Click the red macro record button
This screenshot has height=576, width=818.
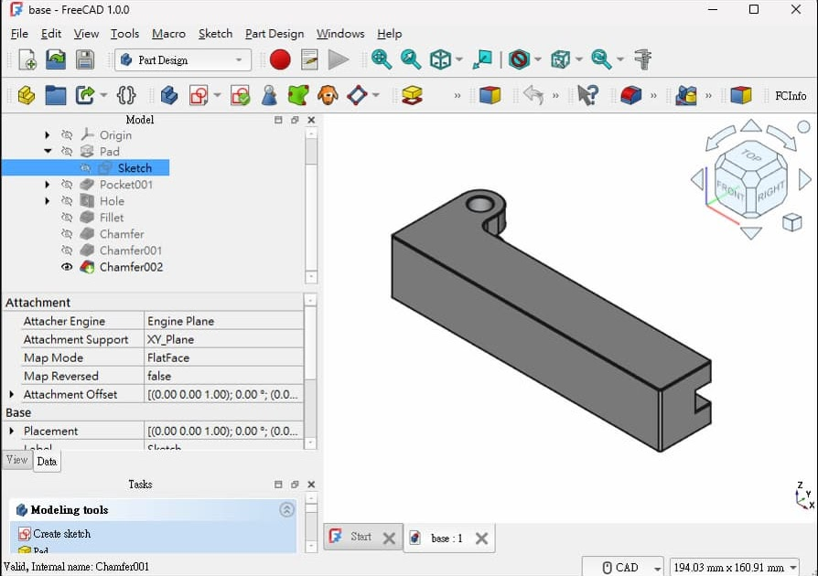(280, 60)
